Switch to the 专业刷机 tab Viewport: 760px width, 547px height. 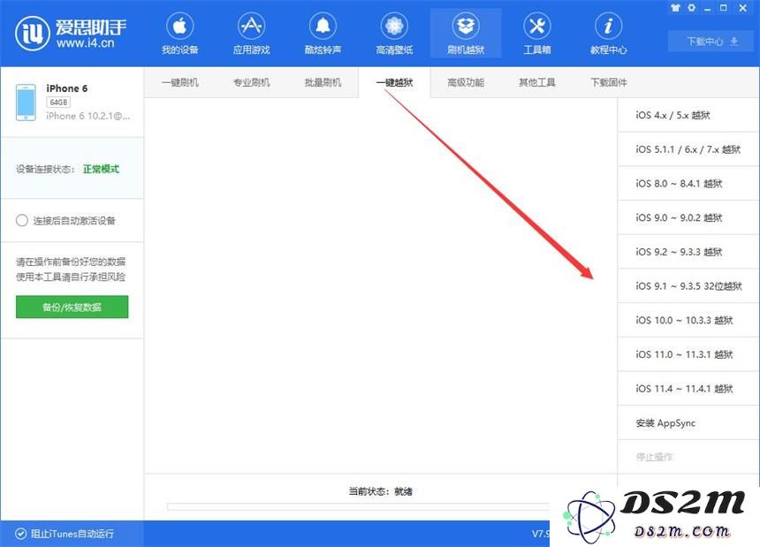point(251,82)
